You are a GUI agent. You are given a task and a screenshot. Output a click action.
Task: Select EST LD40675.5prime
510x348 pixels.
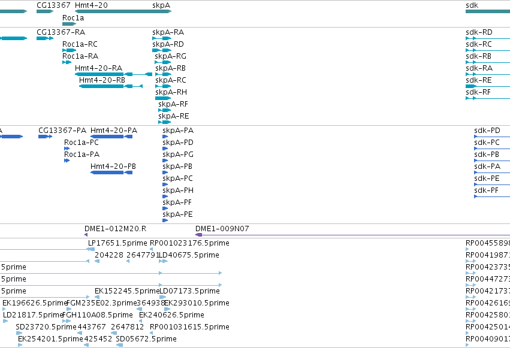point(189,255)
